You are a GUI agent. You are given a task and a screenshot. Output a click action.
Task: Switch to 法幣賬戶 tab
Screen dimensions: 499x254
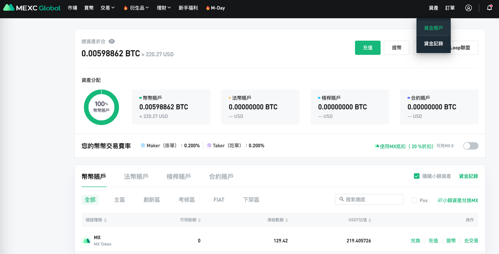pyautogui.click(x=136, y=176)
